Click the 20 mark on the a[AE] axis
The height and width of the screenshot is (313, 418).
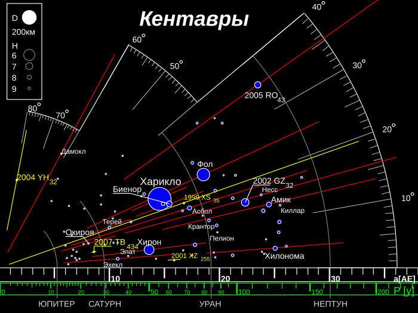click(225, 279)
